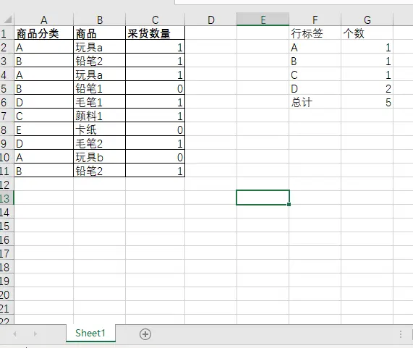The height and width of the screenshot is (348, 413).
Task: Select row 5 header
Action: (x=6, y=88)
